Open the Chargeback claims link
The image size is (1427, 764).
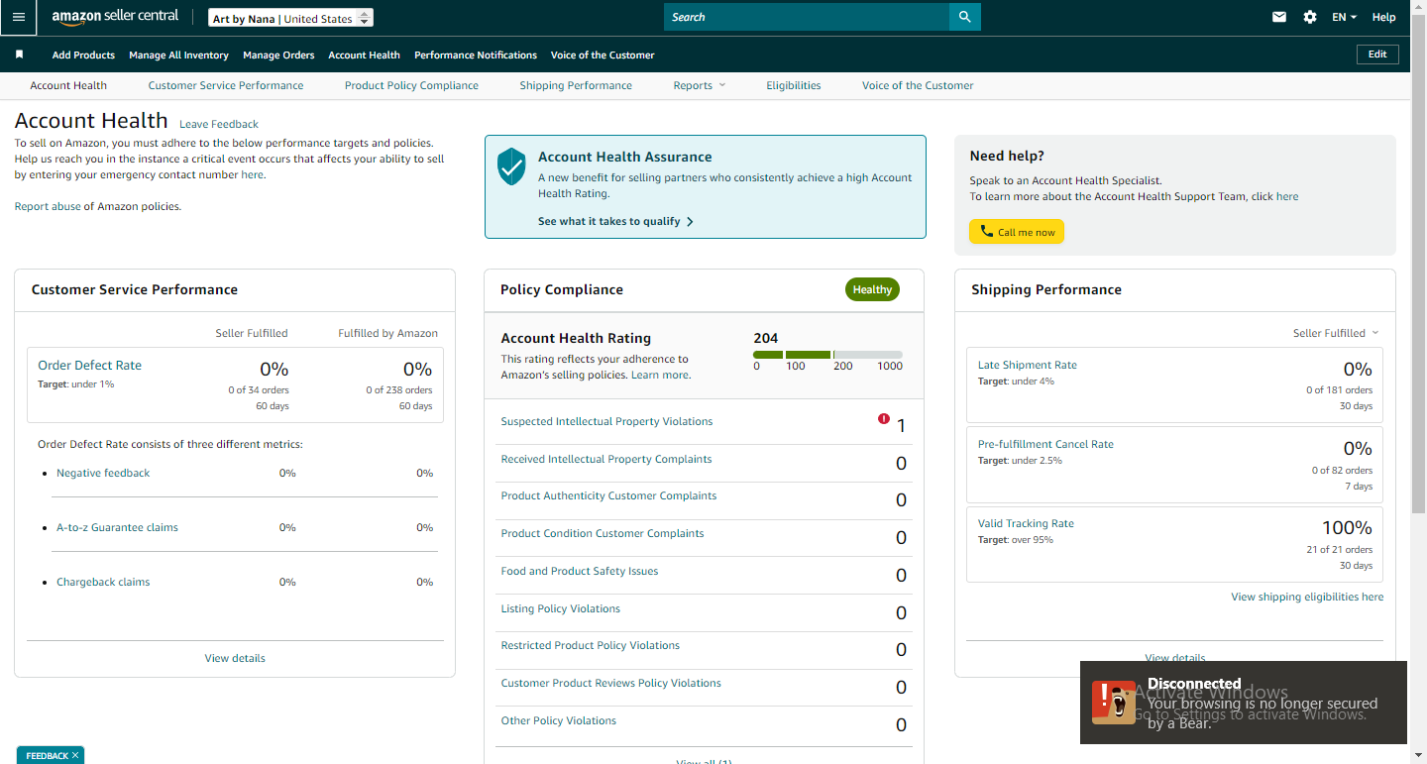point(103,582)
